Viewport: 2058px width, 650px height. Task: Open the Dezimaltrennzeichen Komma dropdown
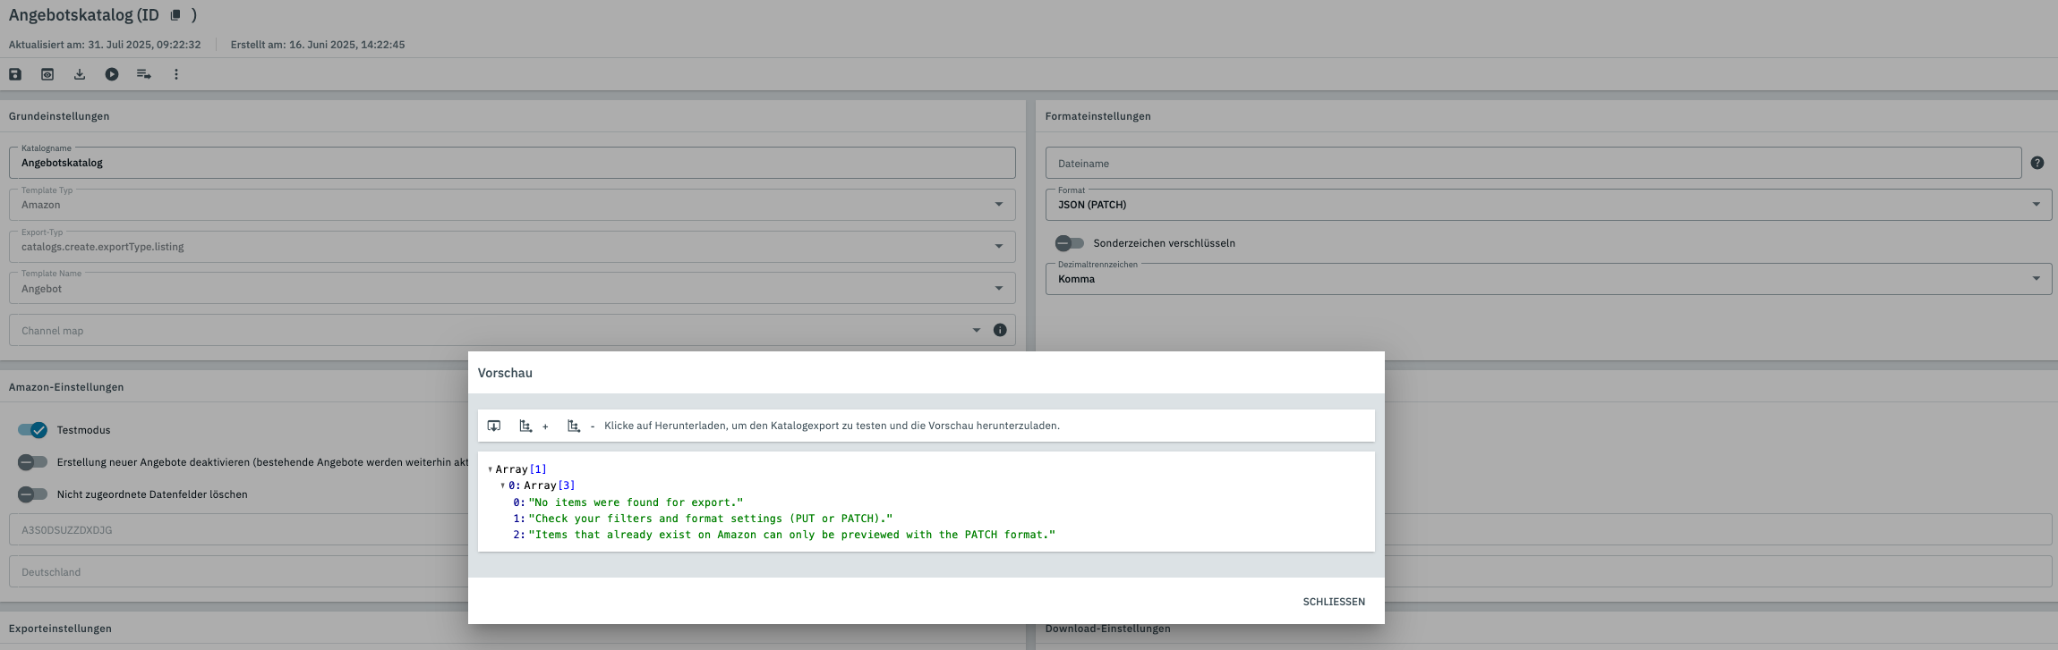pyautogui.click(x=1548, y=279)
